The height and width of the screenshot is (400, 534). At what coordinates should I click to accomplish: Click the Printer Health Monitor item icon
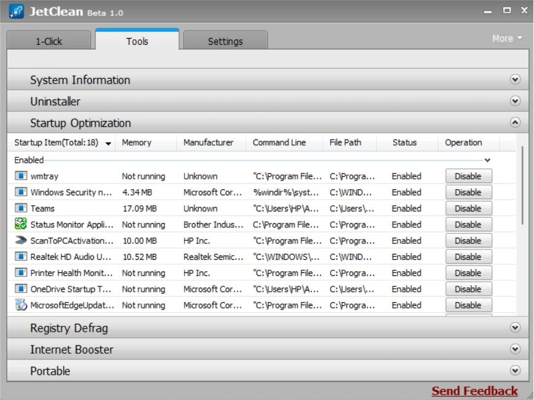tap(21, 272)
